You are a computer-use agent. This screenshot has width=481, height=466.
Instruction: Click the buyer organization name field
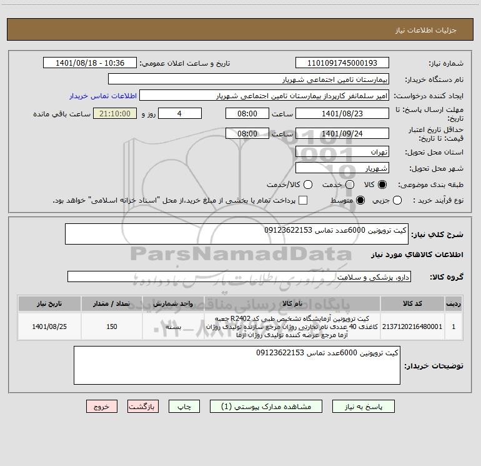[x=249, y=79]
